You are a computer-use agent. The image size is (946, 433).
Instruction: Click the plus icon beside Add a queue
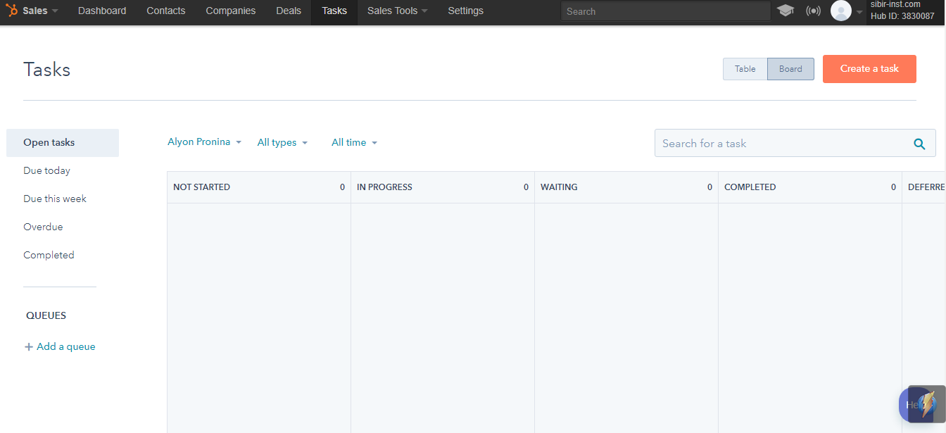coord(27,346)
